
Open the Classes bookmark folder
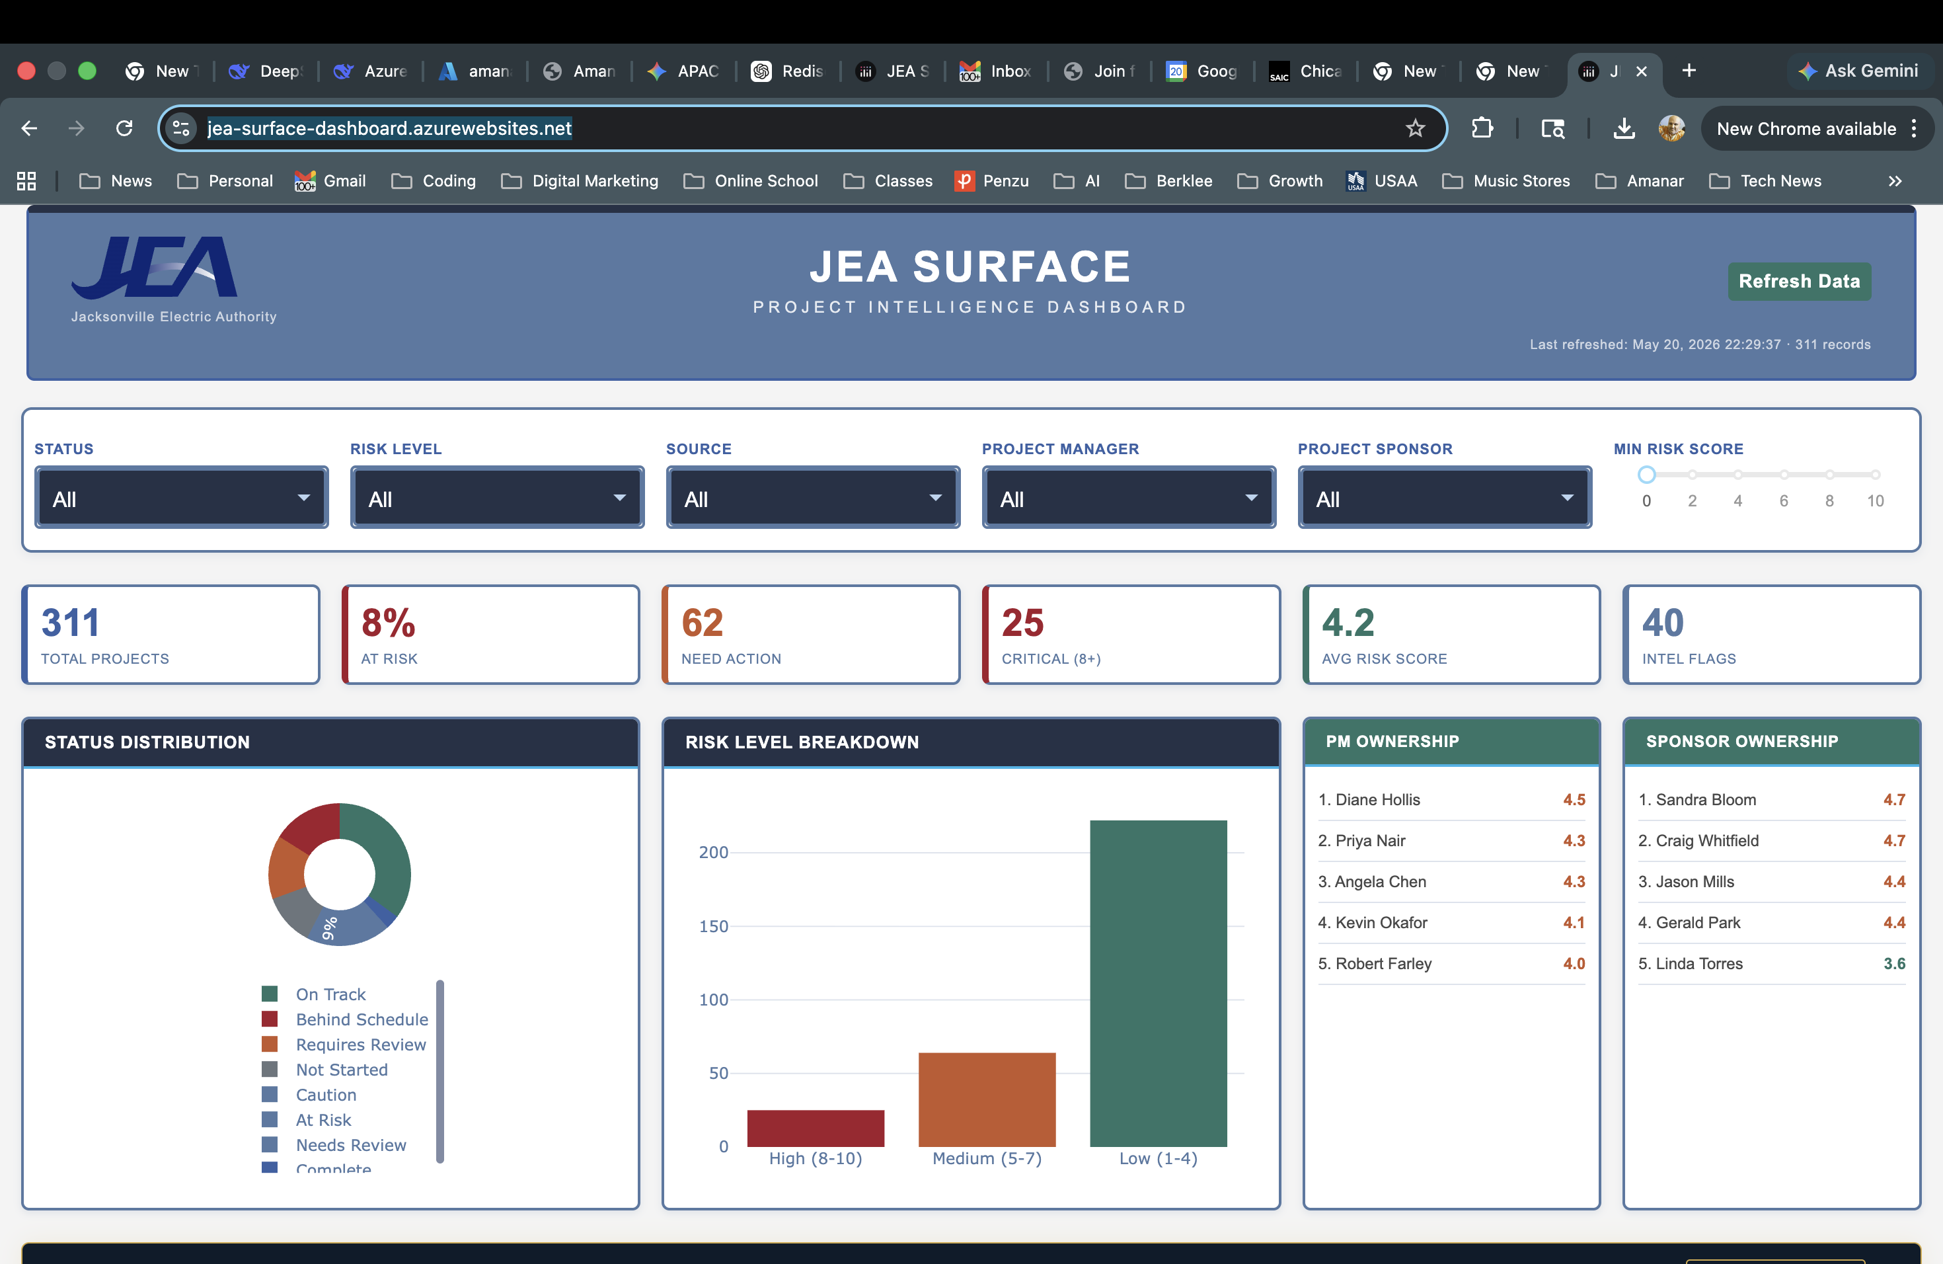coord(888,180)
